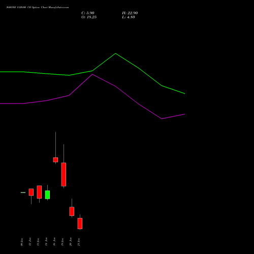Select the 20 Jan date label
The height and width of the screenshot is (254, 254).
tap(71, 242)
